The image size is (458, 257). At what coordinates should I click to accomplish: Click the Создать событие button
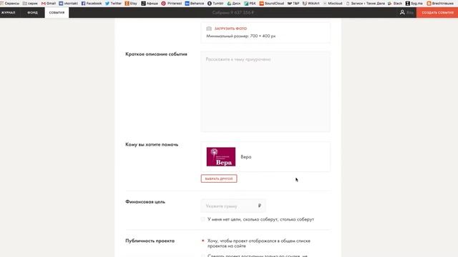(x=437, y=13)
